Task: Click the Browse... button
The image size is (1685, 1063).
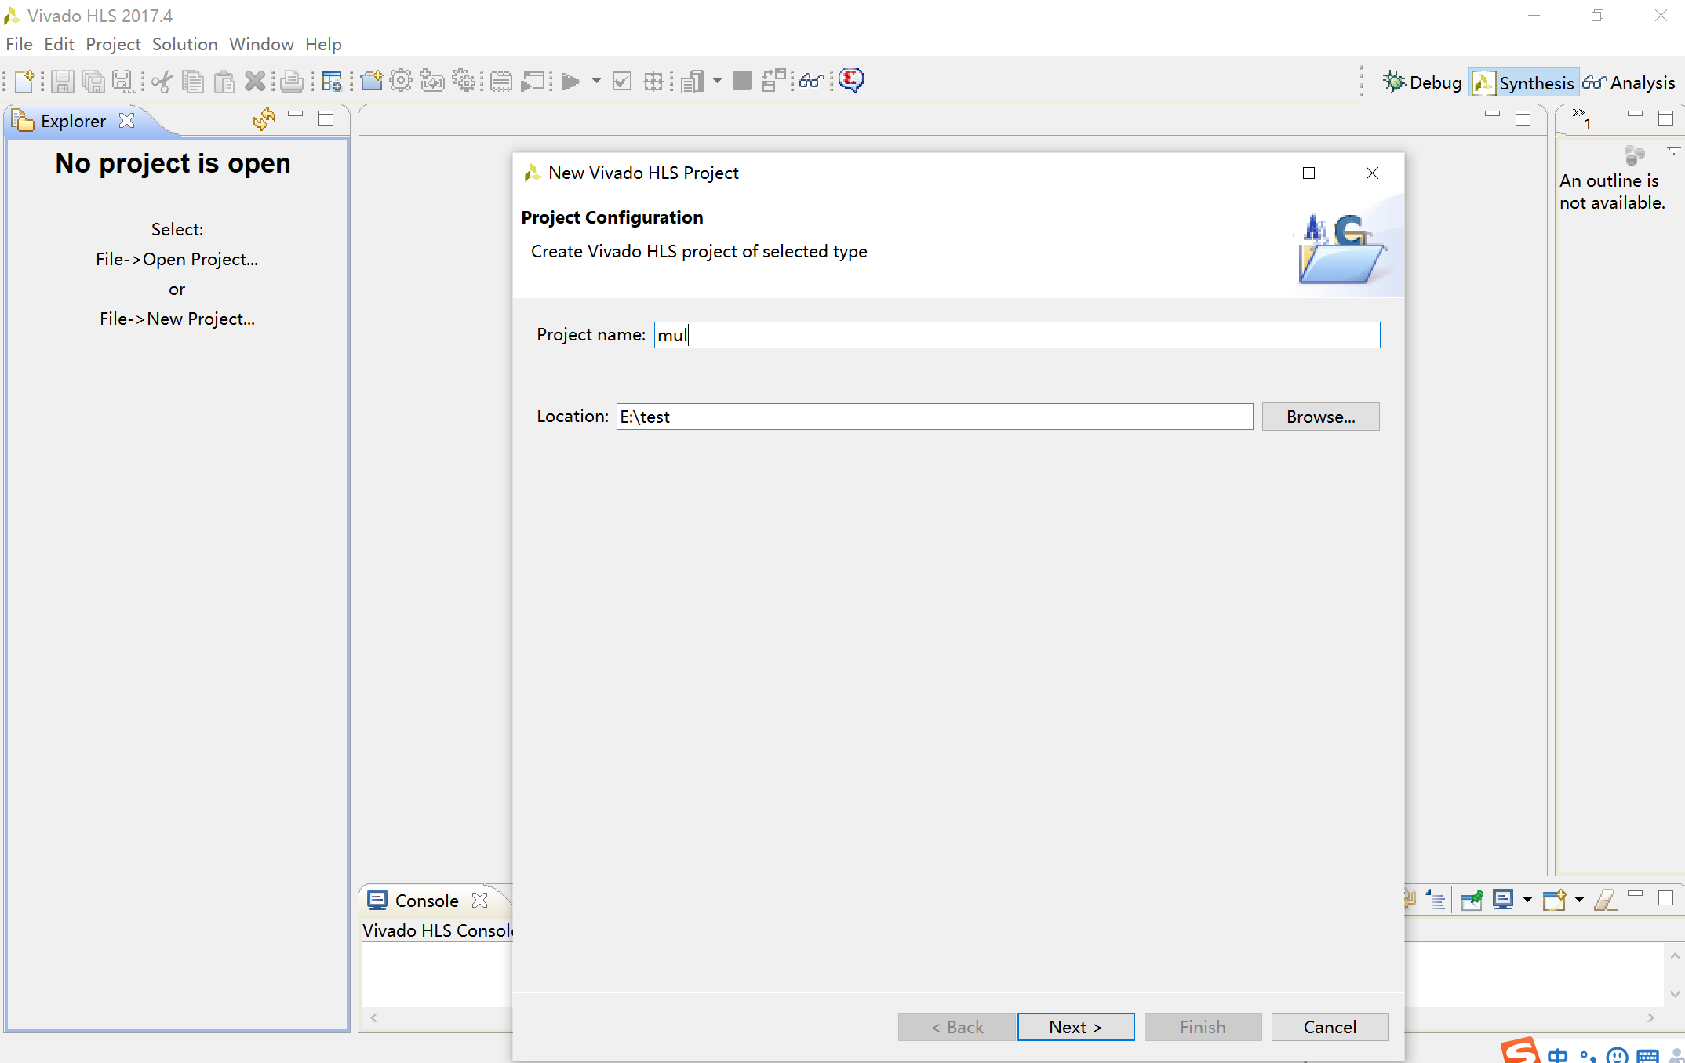Action: (1320, 417)
